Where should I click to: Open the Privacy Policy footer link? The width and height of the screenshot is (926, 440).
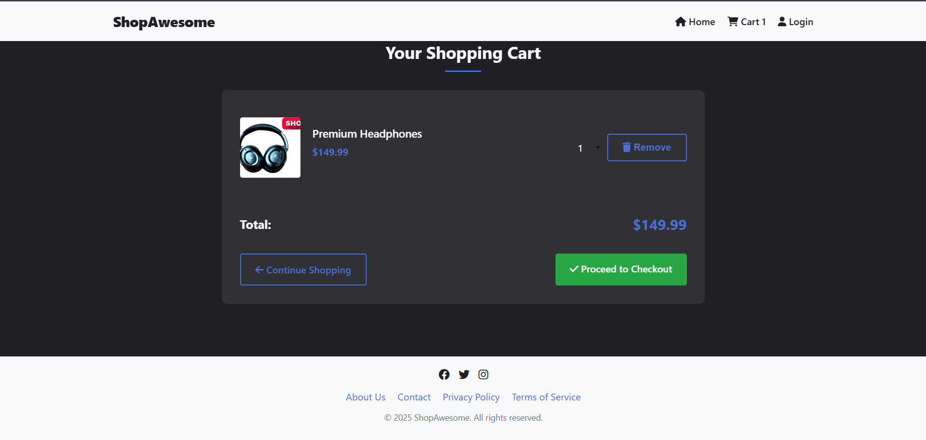pyautogui.click(x=471, y=397)
